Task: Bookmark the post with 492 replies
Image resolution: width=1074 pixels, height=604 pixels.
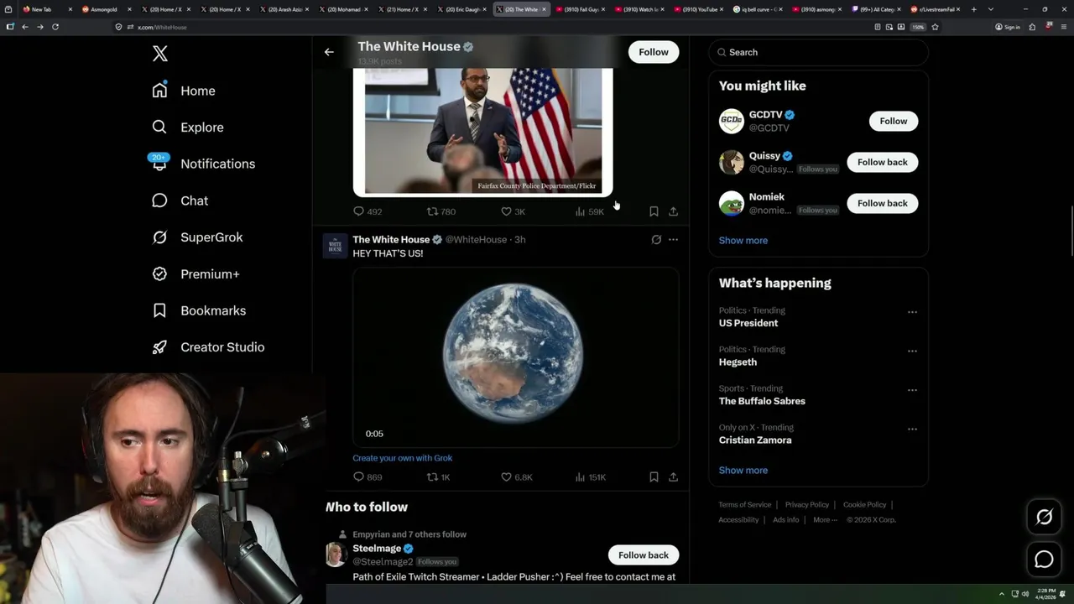Action: coord(654,211)
